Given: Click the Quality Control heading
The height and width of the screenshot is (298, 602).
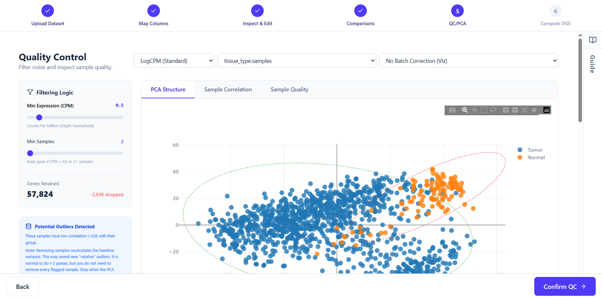Looking at the screenshot, I should 53,57.
